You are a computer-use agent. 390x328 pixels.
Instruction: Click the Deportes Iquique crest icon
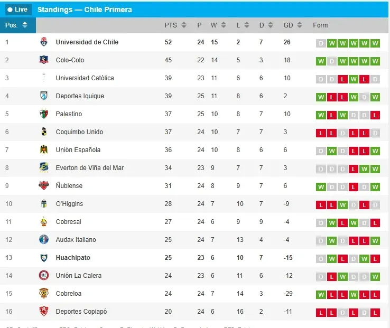coord(44,96)
